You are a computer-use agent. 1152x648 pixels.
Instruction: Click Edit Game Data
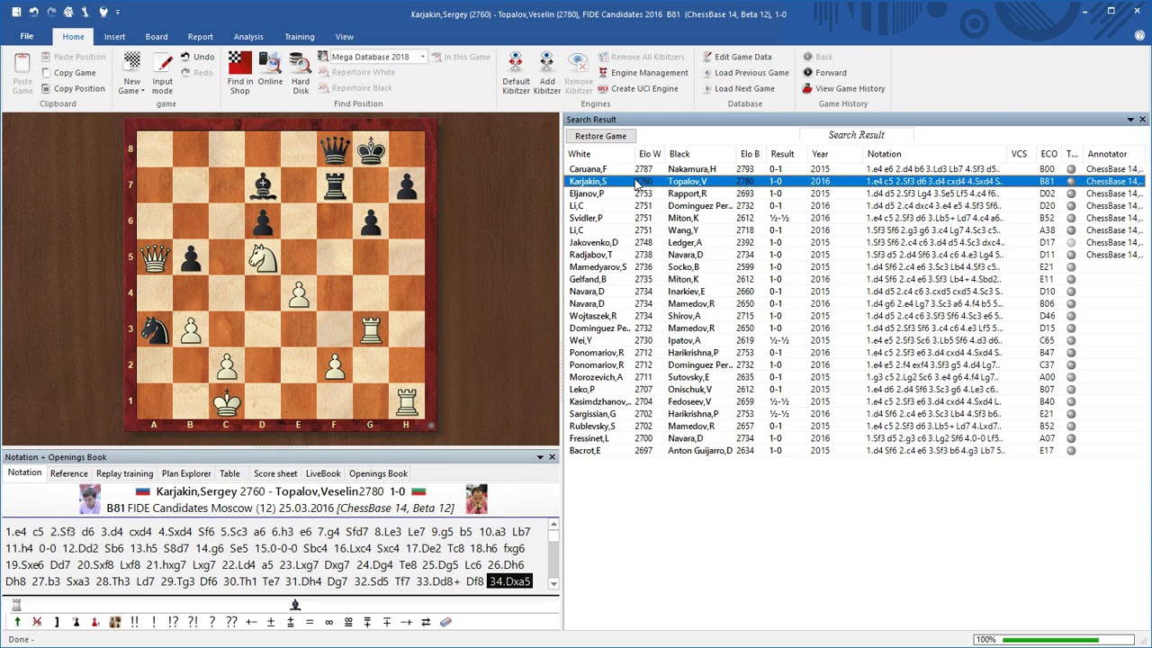click(x=736, y=57)
